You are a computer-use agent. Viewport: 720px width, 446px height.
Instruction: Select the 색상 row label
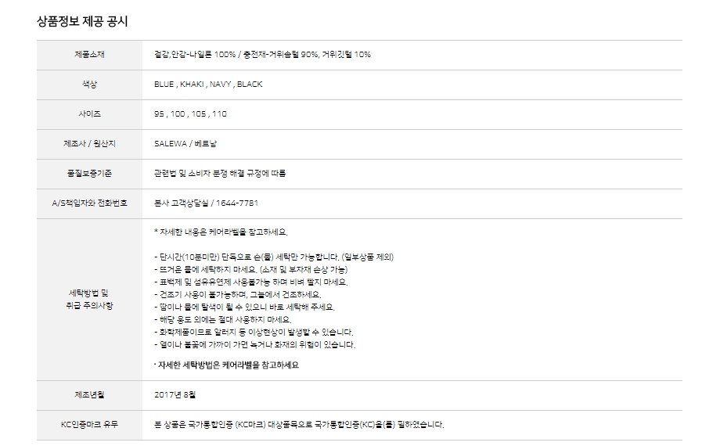[x=90, y=85]
